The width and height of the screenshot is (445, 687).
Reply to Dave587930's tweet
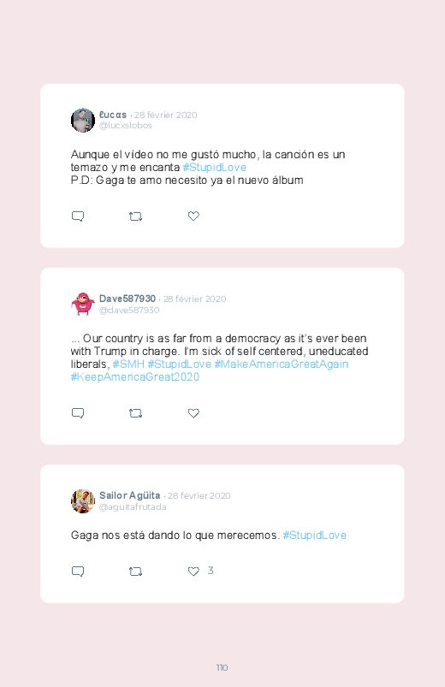click(x=78, y=413)
